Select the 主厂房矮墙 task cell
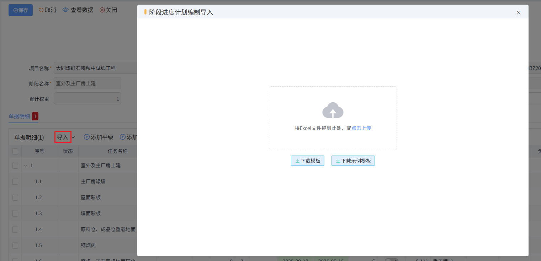 pos(108,181)
